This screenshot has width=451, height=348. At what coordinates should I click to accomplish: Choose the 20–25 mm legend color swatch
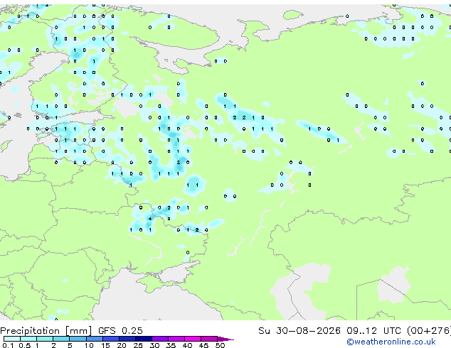click(127, 339)
